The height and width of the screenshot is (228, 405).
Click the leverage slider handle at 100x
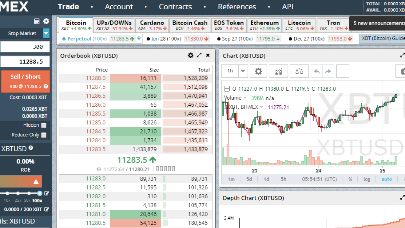(x=39, y=193)
